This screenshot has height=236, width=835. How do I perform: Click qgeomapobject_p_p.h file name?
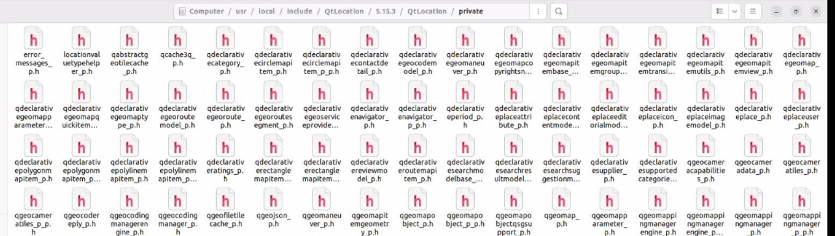point(465,219)
